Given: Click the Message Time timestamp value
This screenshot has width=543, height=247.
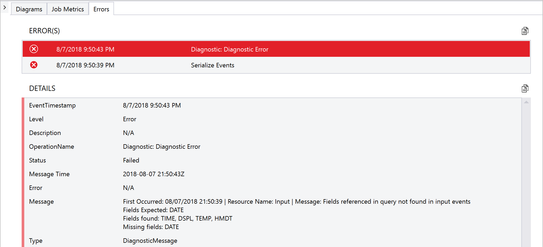Looking at the screenshot, I should [154, 174].
